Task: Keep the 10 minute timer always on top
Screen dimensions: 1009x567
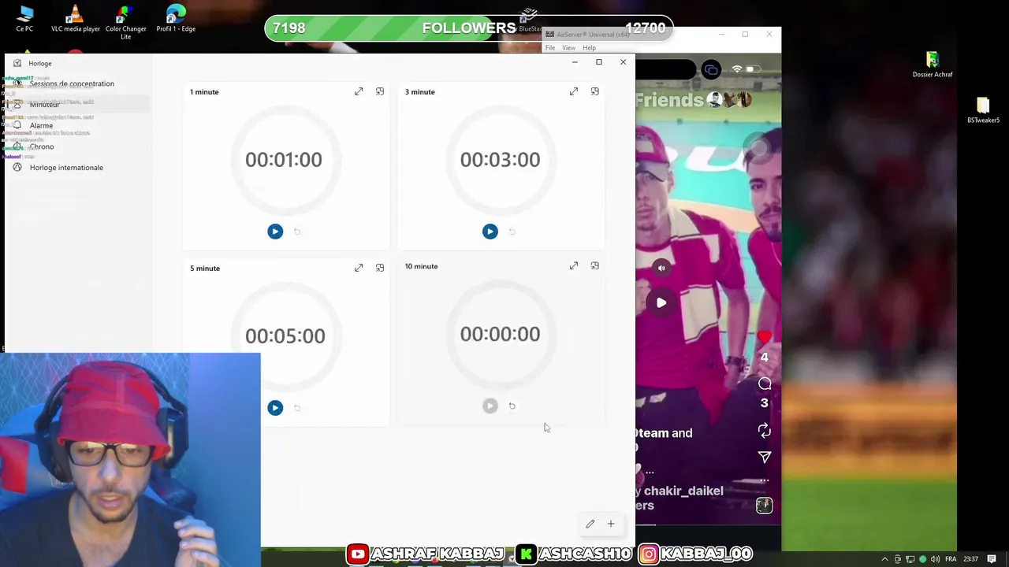Action: pyautogui.click(x=595, y=266)
